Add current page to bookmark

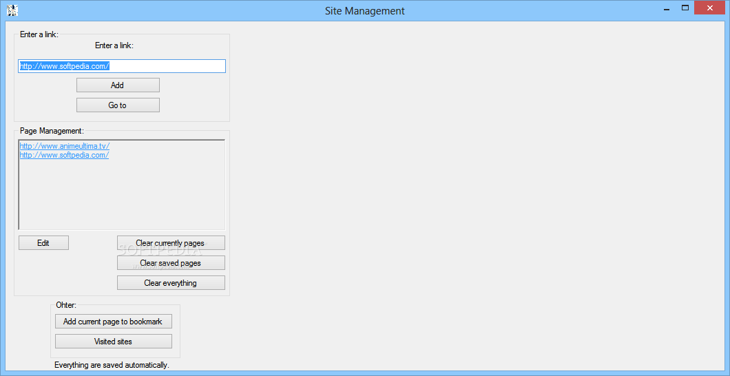(x=114, y=322)
